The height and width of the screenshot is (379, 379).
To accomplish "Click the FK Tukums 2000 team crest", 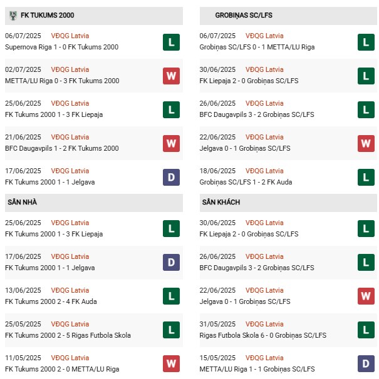I will [13, 16].
